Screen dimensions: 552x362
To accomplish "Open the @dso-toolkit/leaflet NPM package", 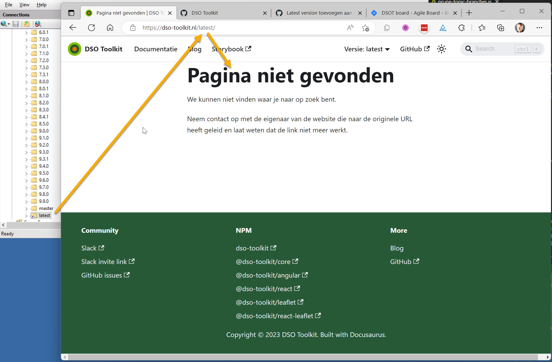I will pyautogui.click(x=266, y=302).
